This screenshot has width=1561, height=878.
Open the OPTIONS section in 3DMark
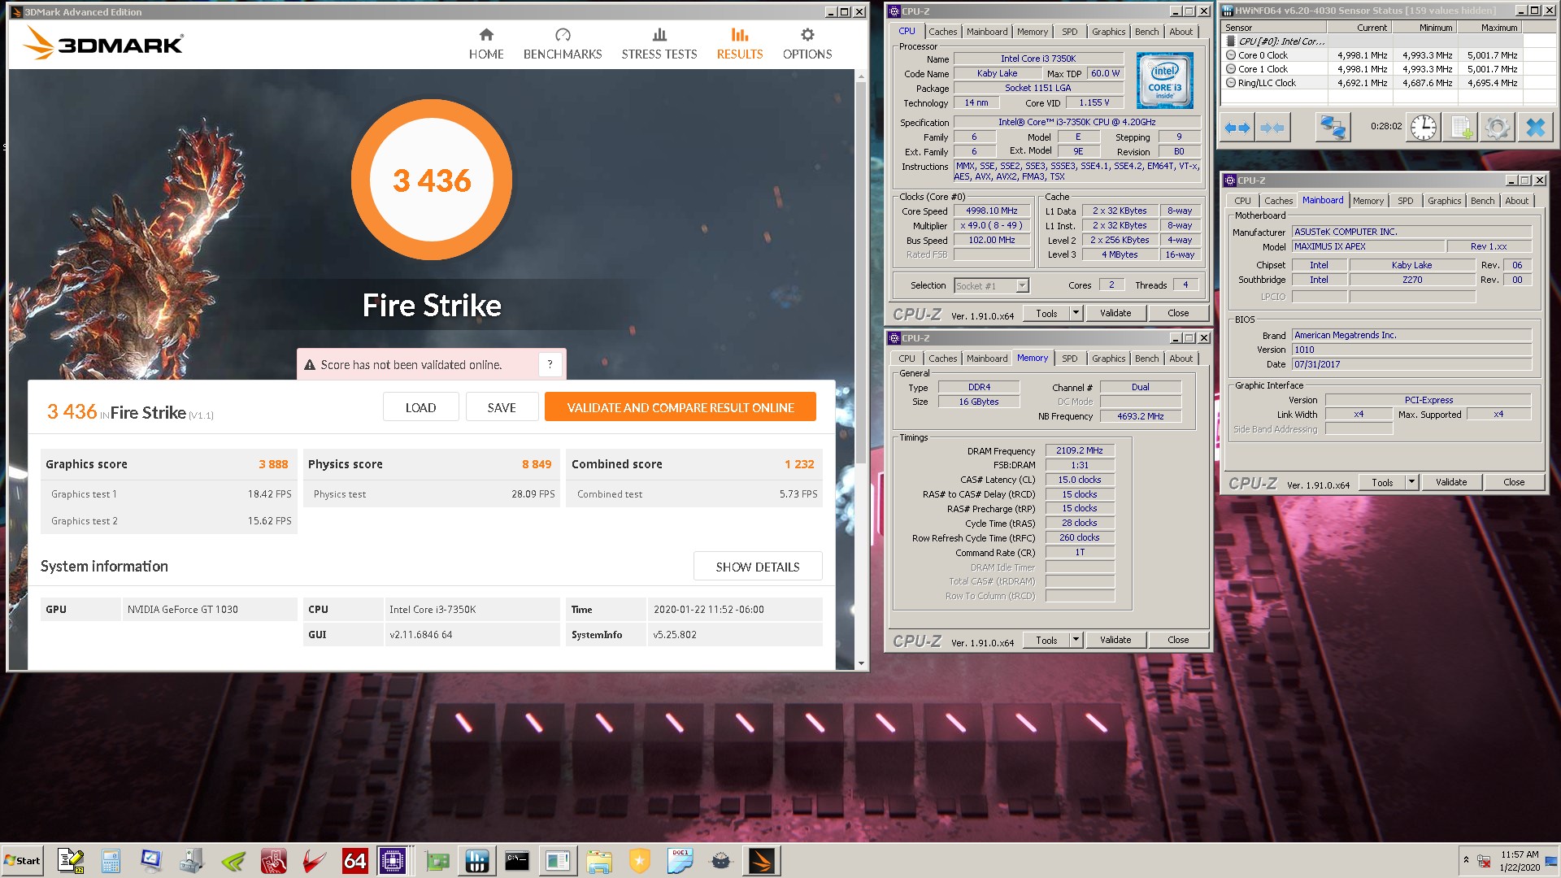807,44
